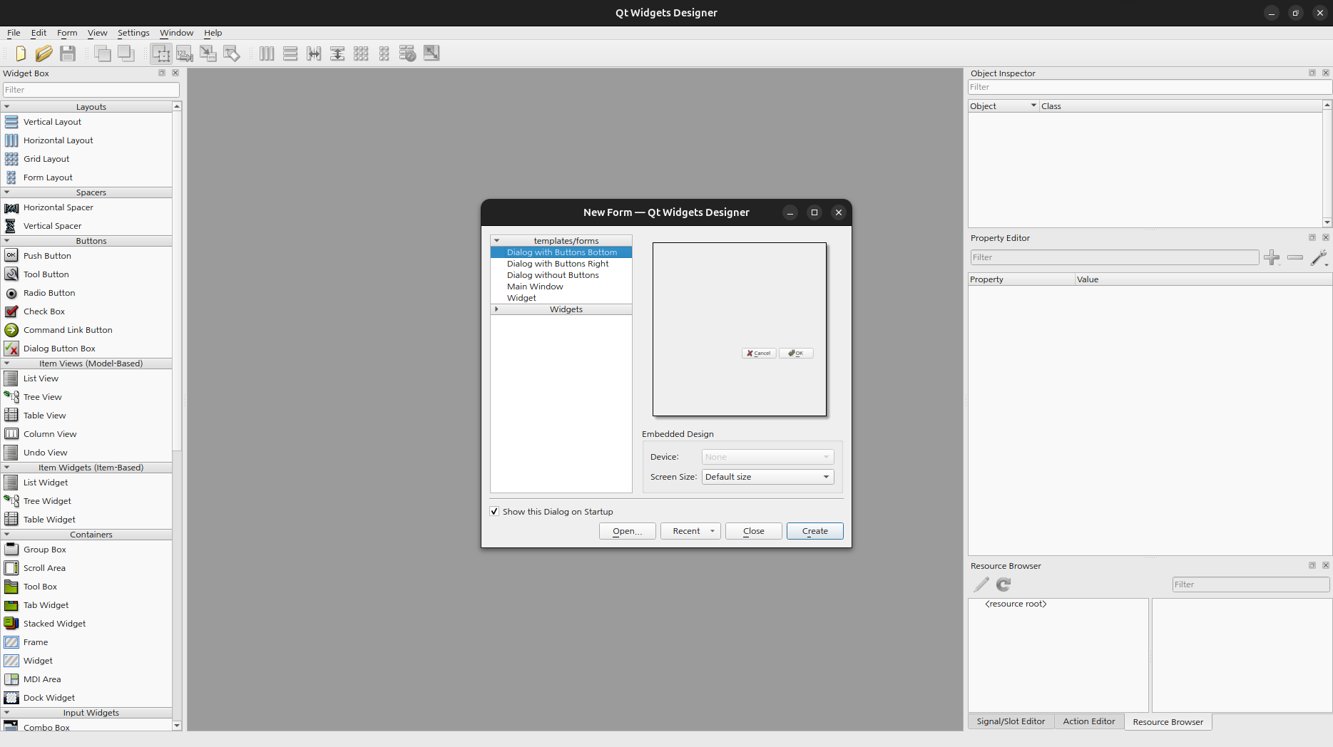Viewport: 1333px width, 747px height.
Task: Select Dialog Button Box widget
Action: click(59, 349)
